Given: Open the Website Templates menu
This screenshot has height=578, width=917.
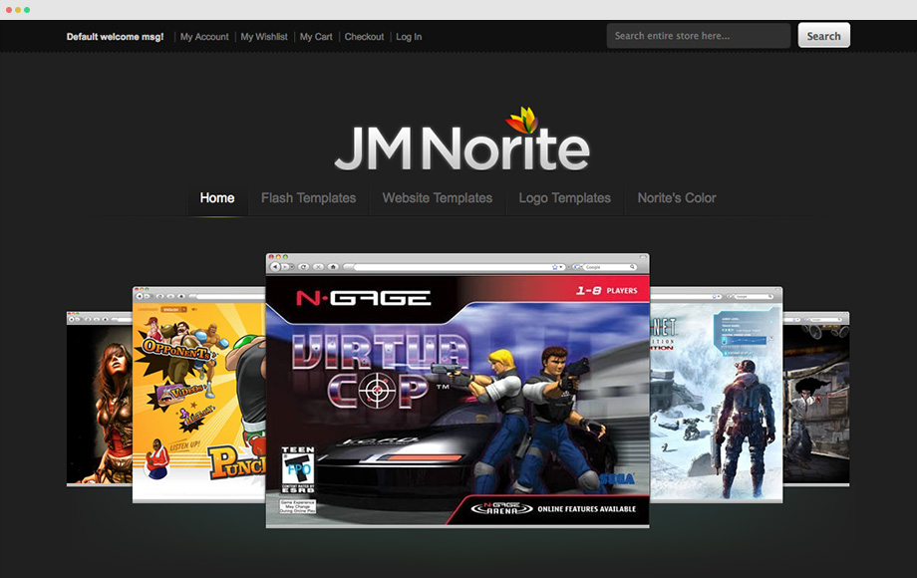Looking at the screenshot, I should tap(438, 198).
